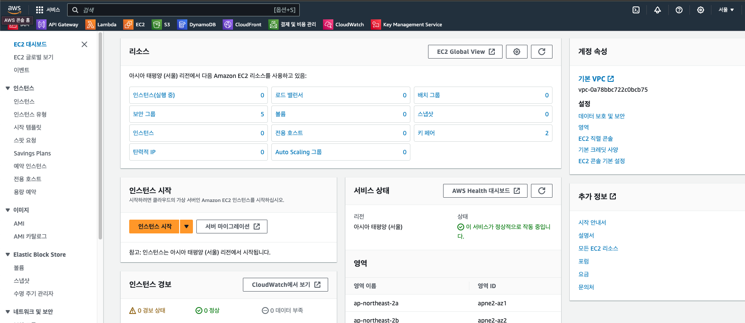Close the EC2 sidebar with X
The width and height of the screenshot is (745, 323).
tap(84, 44)
